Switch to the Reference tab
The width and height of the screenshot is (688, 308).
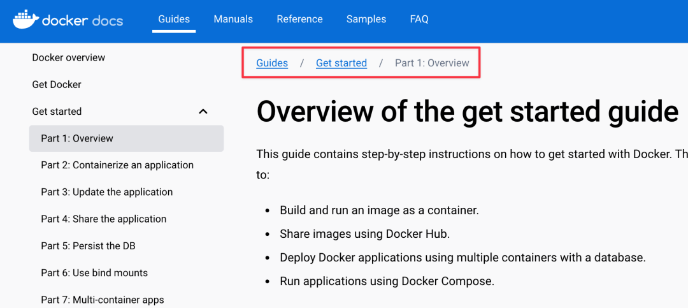tap(299, 19)
